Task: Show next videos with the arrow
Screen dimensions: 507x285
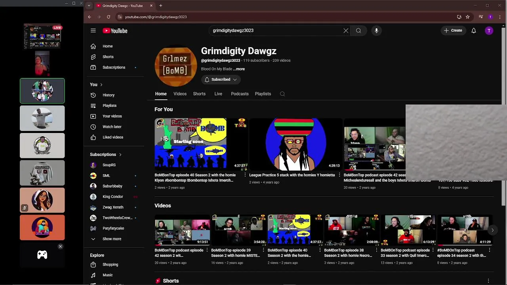Action: 492,230
